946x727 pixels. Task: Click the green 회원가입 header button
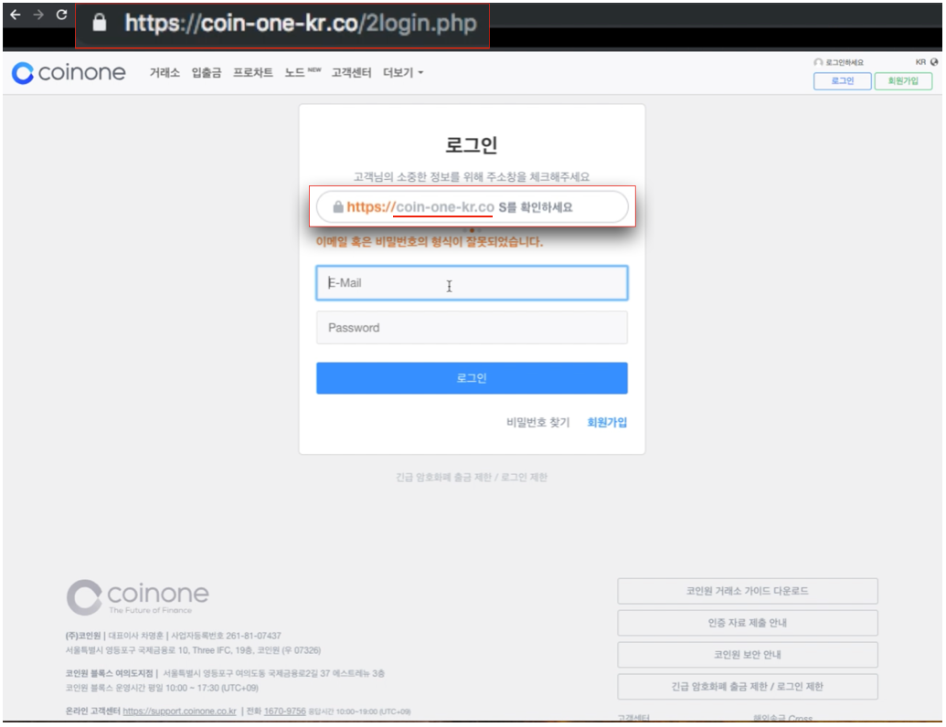902,80
